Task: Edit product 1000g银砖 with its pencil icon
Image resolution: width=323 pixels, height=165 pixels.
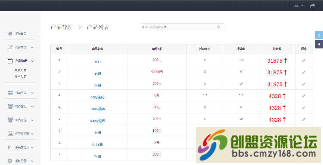Action: pos(304,108)
